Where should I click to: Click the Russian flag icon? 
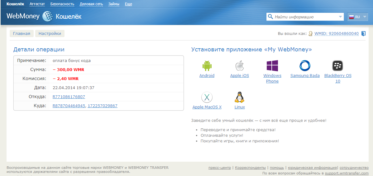(x=351, y=17)
